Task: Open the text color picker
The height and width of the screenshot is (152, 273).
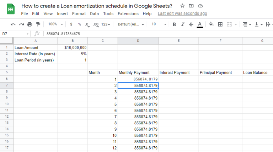Action: click(x=200, y=24)
